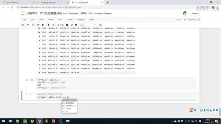Click the pencil edit-mode icon
Viewport: 221px width, 124px height.
tap(185, 20)
